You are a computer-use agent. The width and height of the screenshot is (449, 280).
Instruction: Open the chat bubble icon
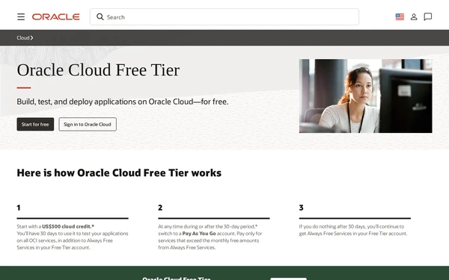click(x=428, y=17)
